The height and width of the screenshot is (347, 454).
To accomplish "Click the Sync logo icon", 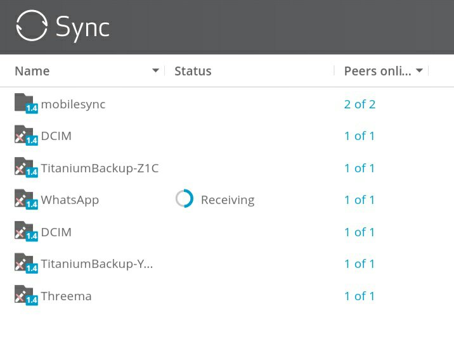I will click(x=32, y=25).
